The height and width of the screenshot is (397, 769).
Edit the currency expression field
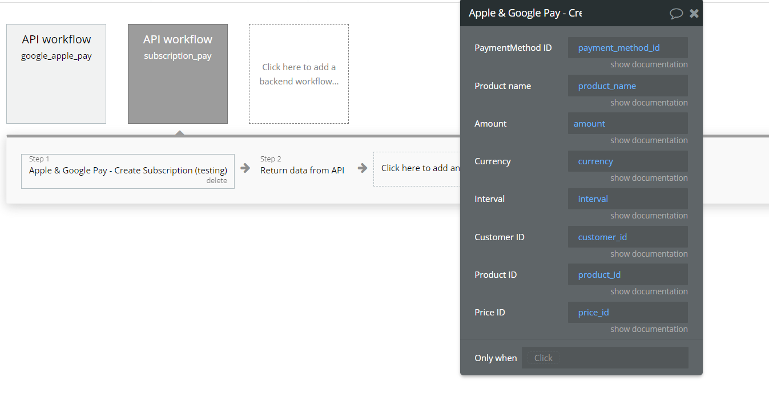(628, 161)
